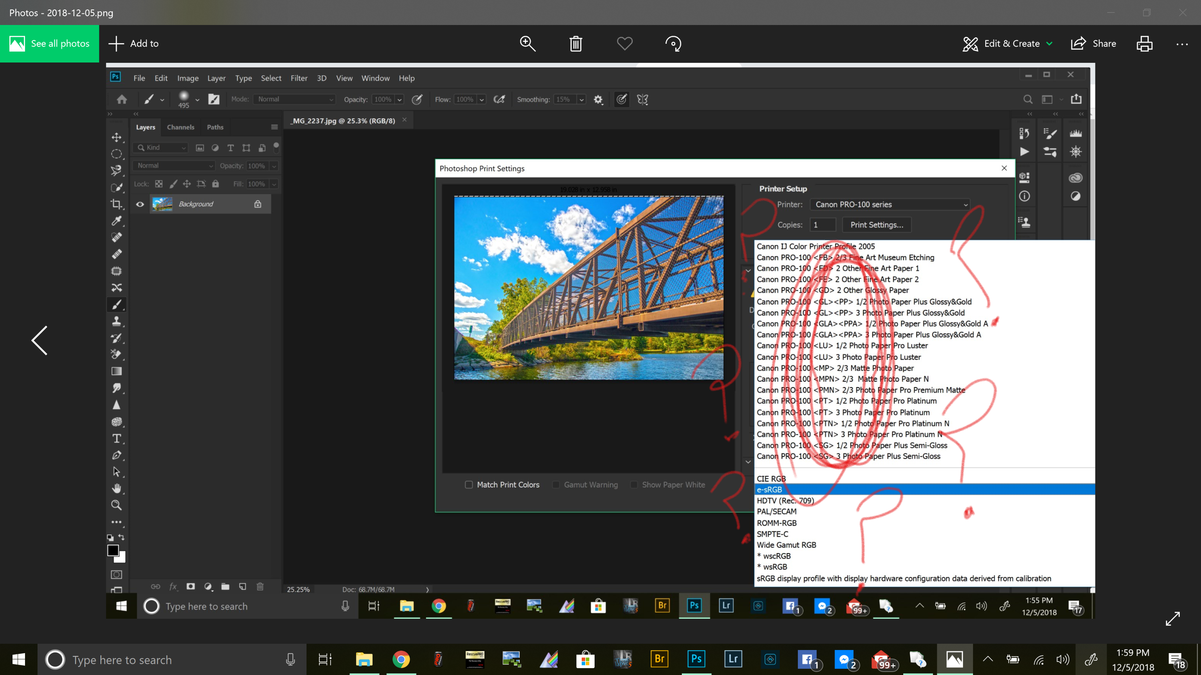This screenshot has width=1201, height=675.
Task: Toggle the Gamut Warning checkbox
Action: click(556, 484)
